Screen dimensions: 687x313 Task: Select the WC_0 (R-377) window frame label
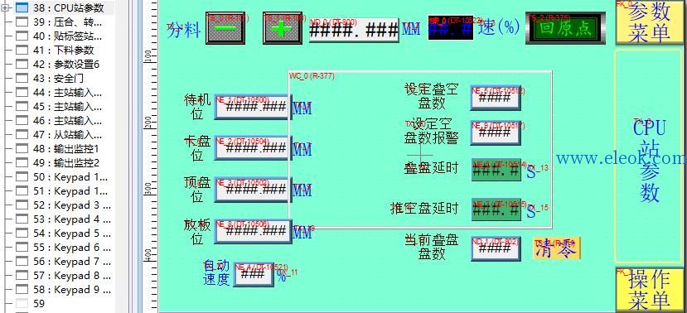click(x=312, y=76)
